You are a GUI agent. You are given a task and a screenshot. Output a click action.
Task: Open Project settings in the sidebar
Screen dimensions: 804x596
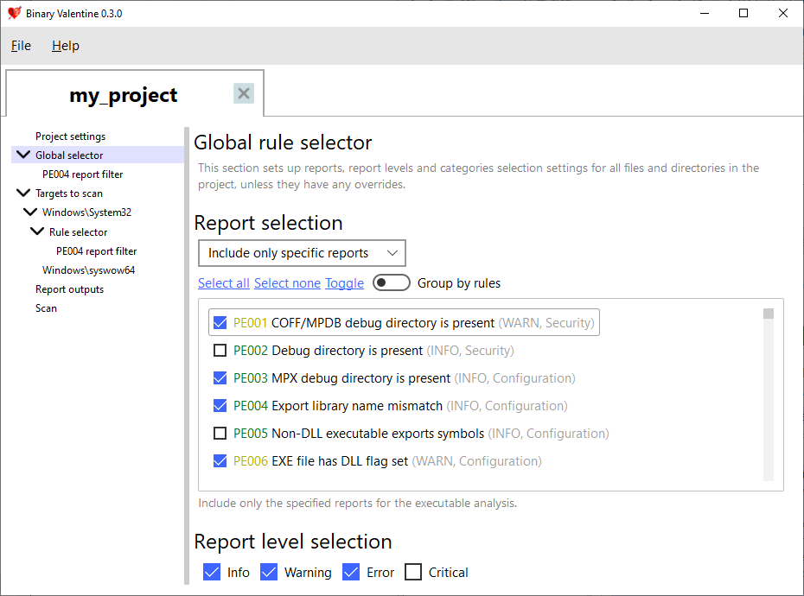click(x=70, y=136)
